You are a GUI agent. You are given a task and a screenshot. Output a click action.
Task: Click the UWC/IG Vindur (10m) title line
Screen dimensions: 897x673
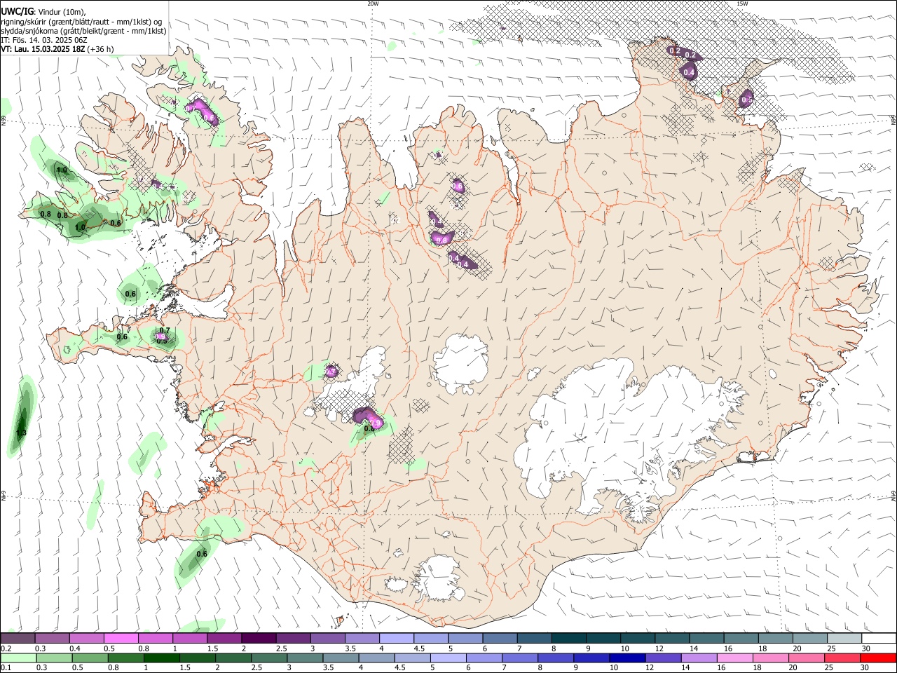(x=43, y=12)
